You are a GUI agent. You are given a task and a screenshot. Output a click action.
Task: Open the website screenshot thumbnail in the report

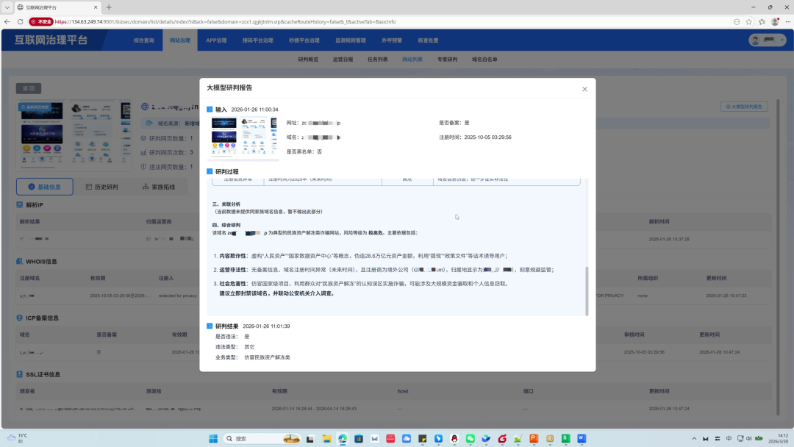coord(243,137)
